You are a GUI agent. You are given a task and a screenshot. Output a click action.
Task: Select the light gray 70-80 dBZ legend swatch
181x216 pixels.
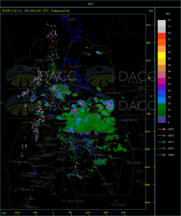(162, 23)
